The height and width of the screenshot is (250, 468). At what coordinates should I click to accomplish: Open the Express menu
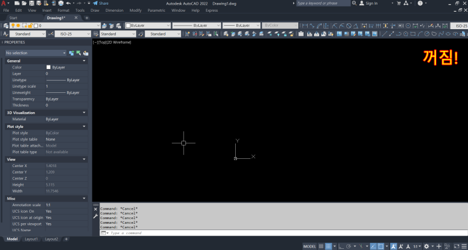[212, 11]
